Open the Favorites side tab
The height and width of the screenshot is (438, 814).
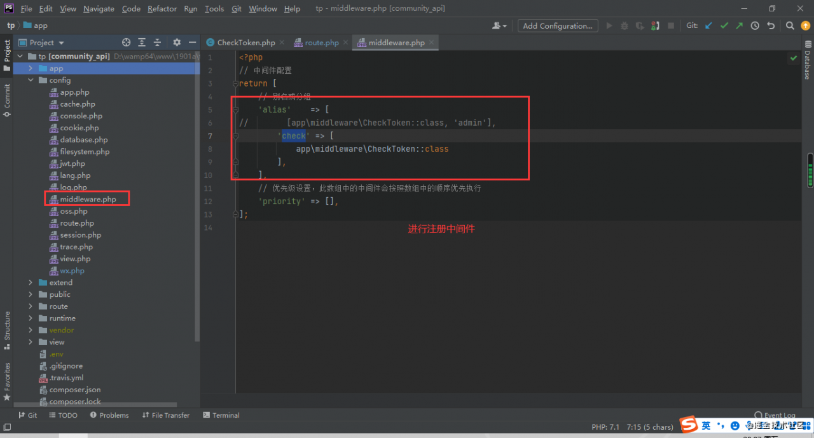pyautogui.click(x=7, y=381)
